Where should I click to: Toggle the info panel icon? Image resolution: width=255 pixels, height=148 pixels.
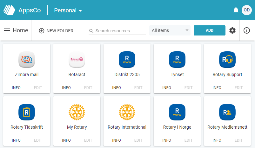coord(247,30)
